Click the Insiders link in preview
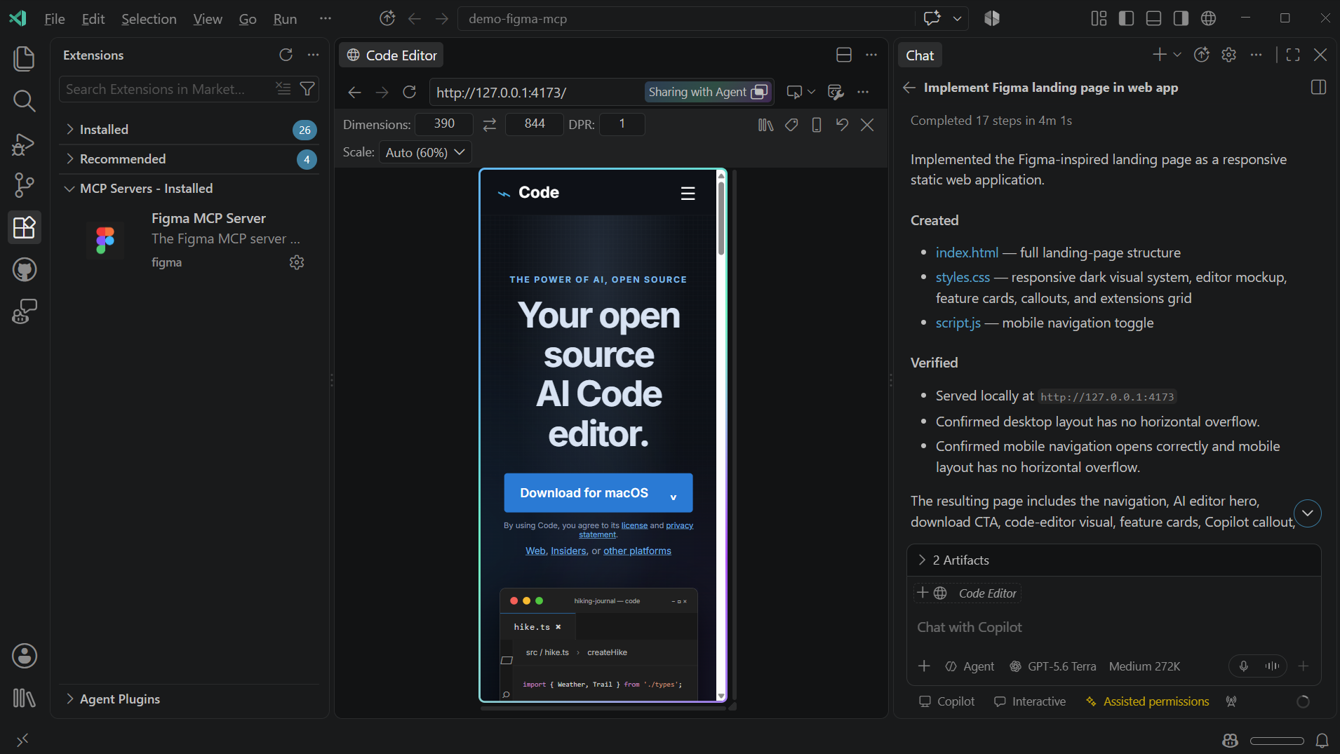1340x754 pixels. point(568,551)
